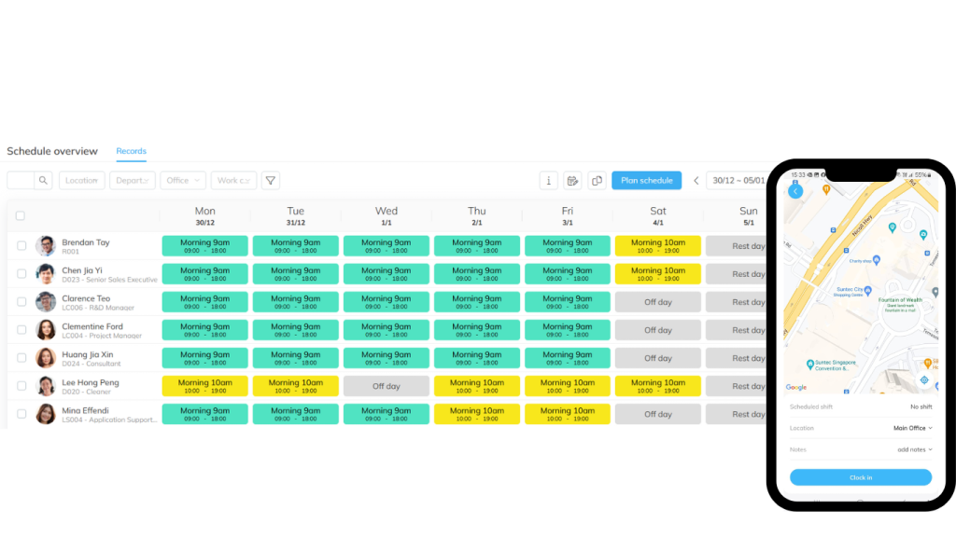Click Mina Effendi's Thursday Morning 10am shift
956x537 pixels.
click(x=477, y=414)
